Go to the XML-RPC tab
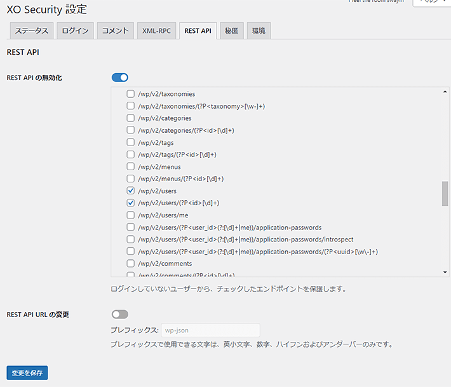 point(156,31)
